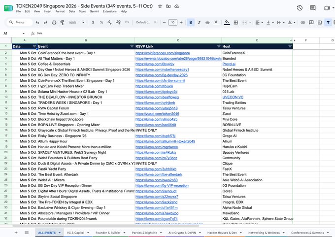
Task: Toggle Bold formatting
Action: (191, 23)
